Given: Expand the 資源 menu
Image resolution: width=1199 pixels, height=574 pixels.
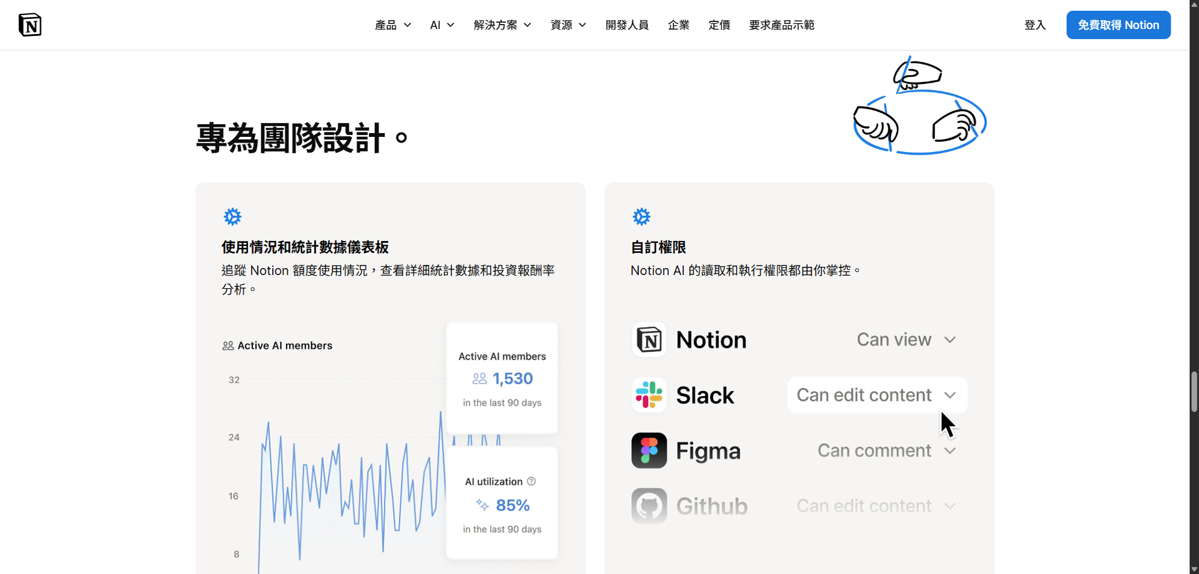Looking at the screenshot, I should (x=568, y=25).
